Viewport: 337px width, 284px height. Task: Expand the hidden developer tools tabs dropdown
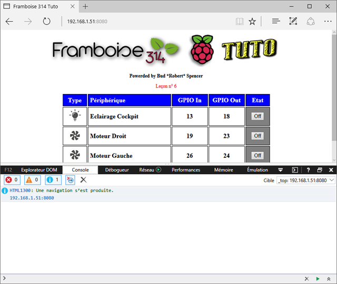point(281,170)
